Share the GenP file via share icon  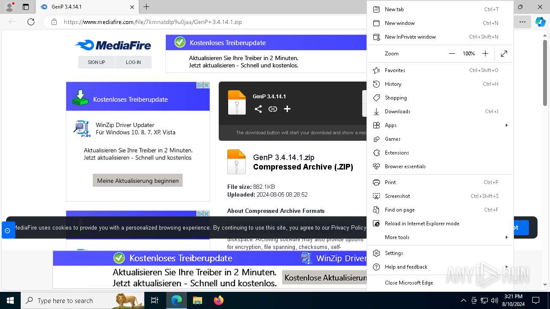(258, 109)
